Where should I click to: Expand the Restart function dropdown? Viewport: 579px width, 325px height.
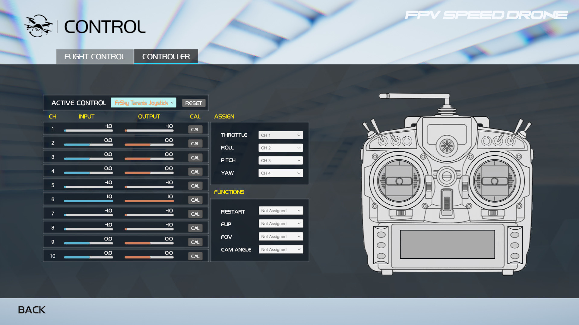pos(280,211)
